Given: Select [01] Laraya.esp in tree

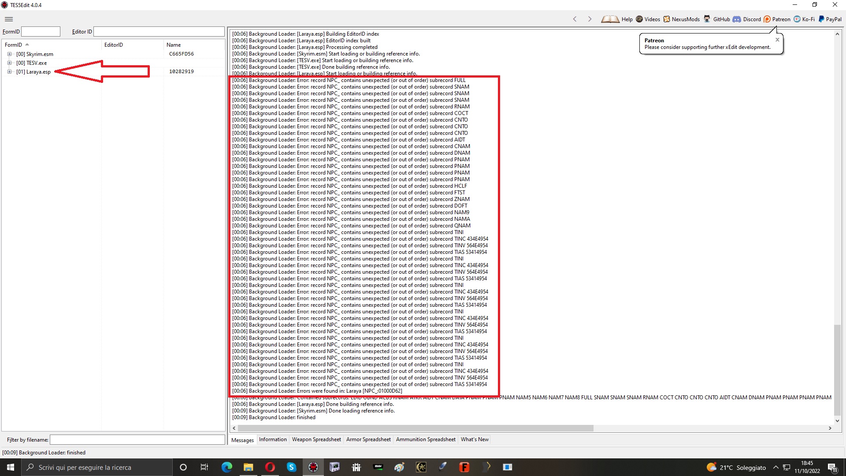Looking at the screenshot, I should 33,72.
